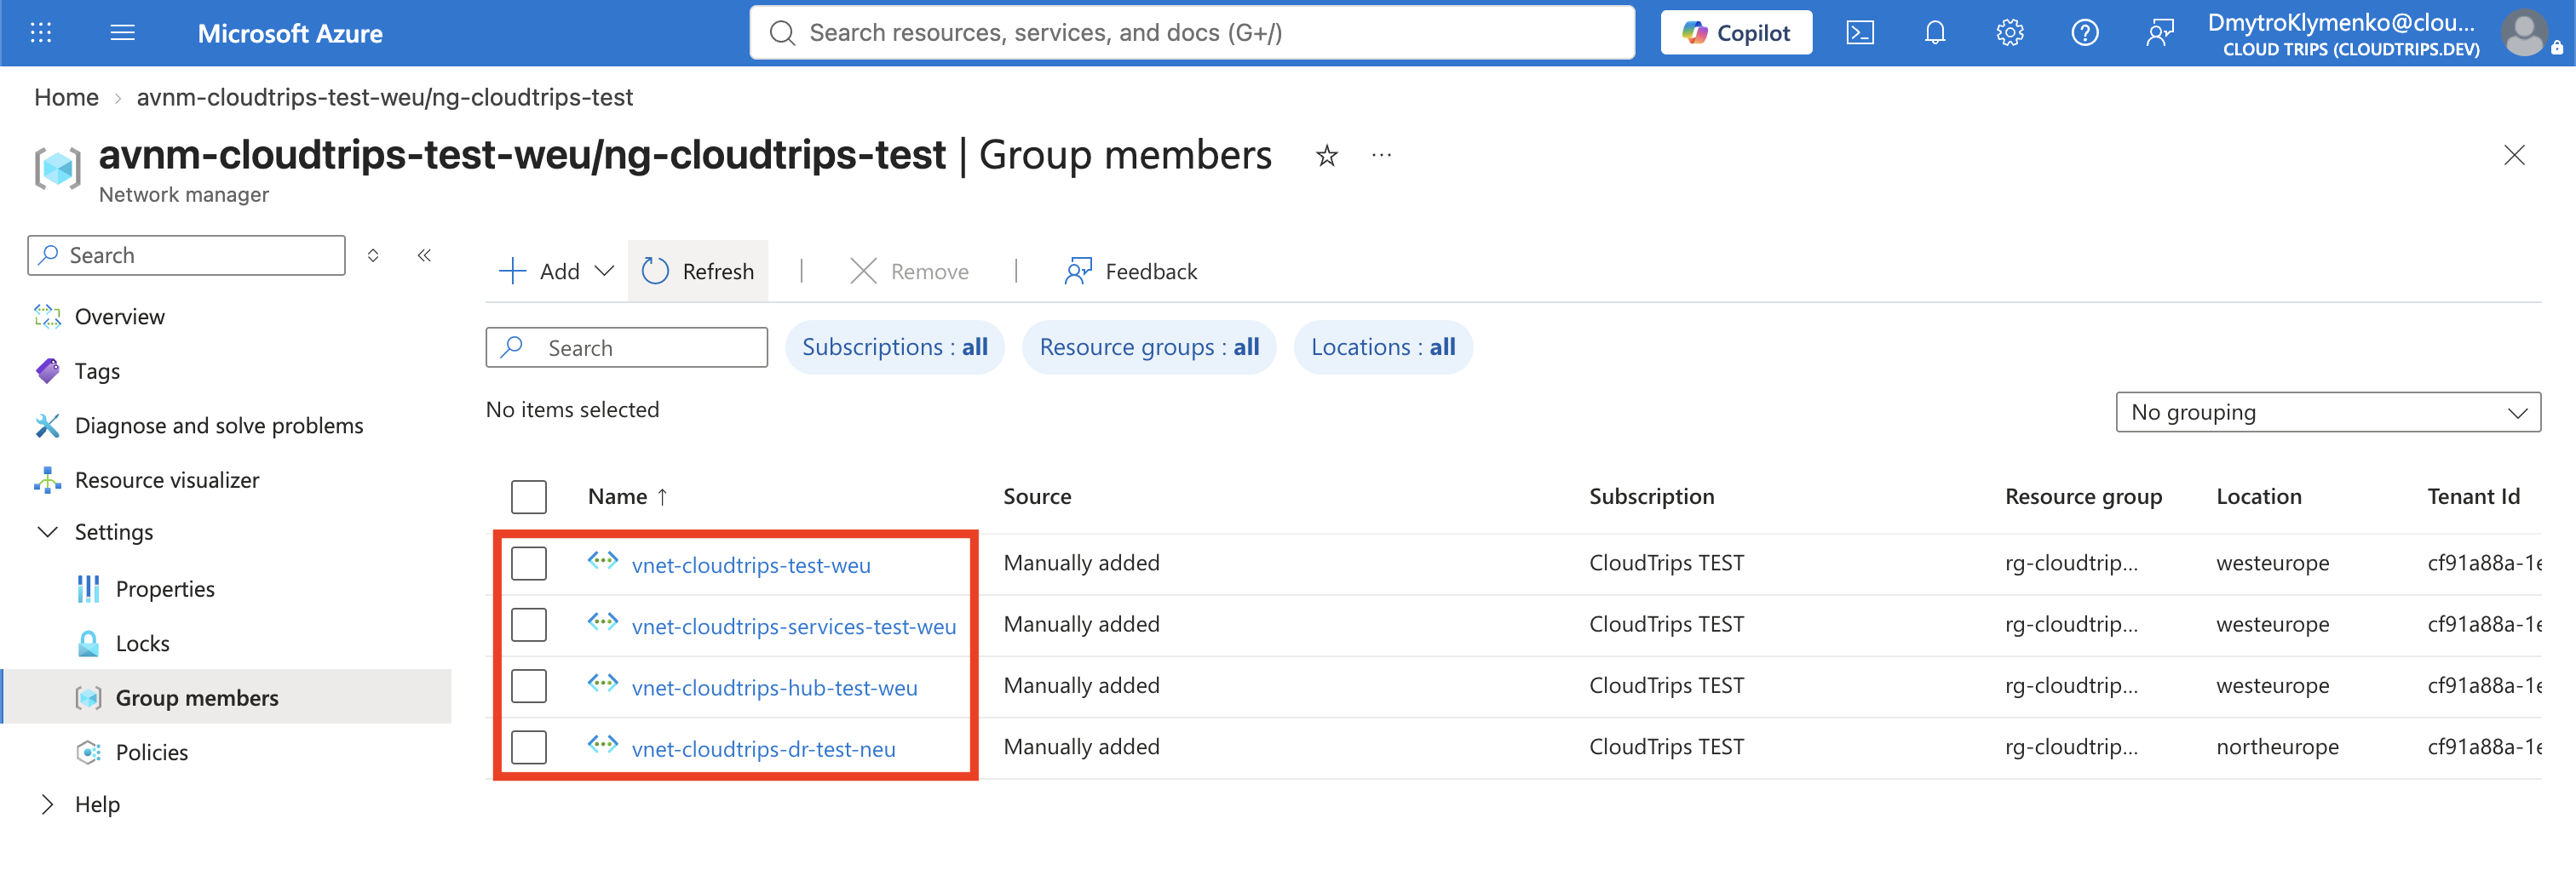The height and width of the screenshot is (870, 2576).
Task: Close the Group members blade
Action: 2514,156
